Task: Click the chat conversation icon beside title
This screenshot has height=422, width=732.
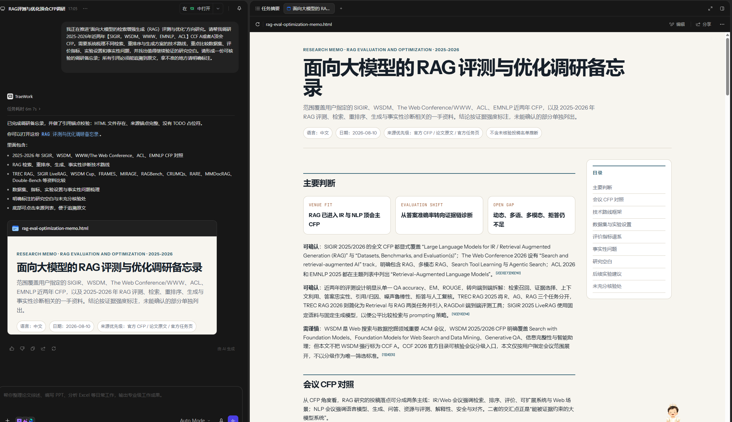Action: 3,9
